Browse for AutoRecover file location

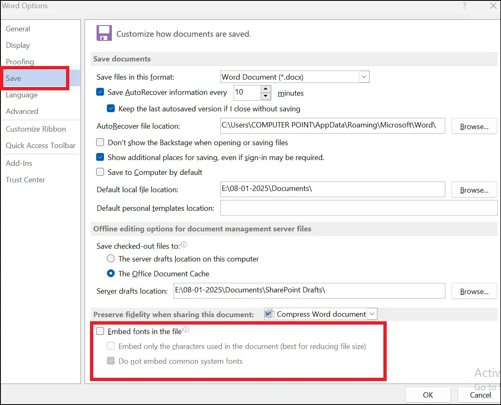click(474, 127)
